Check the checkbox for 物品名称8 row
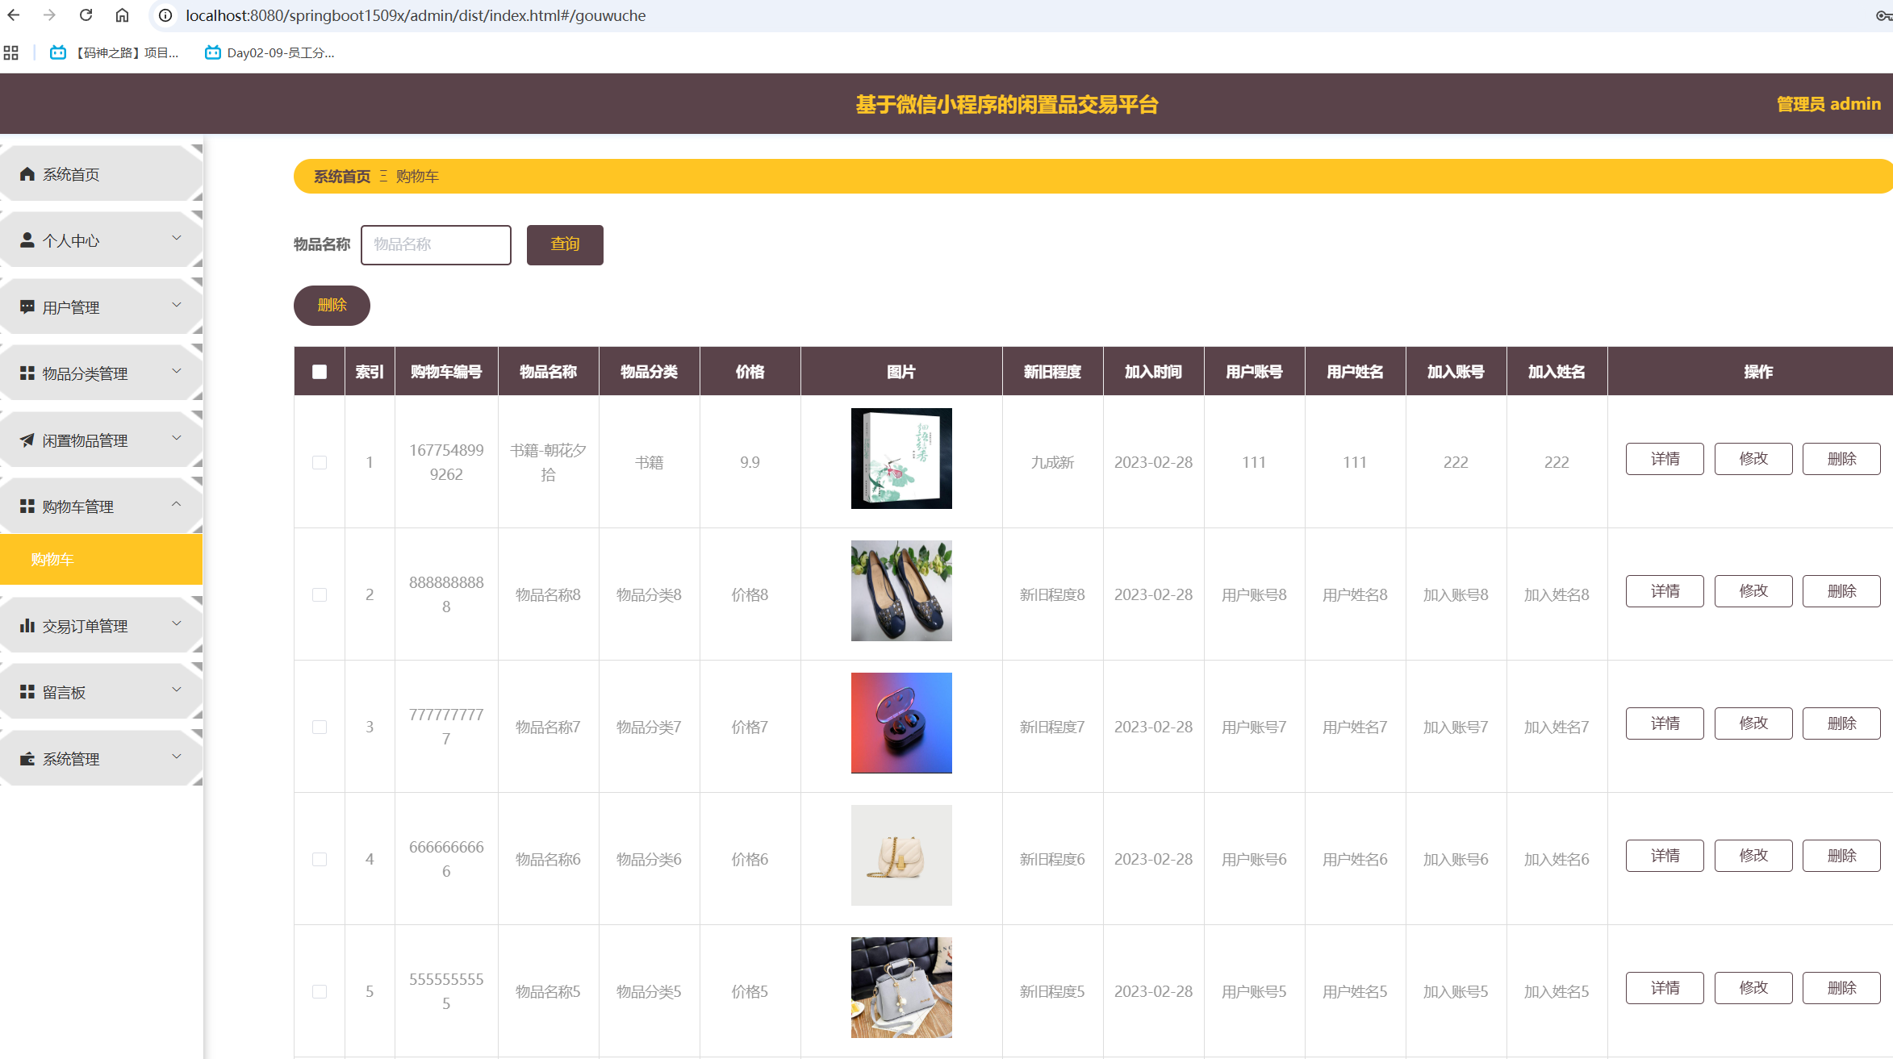 (320, 594)
